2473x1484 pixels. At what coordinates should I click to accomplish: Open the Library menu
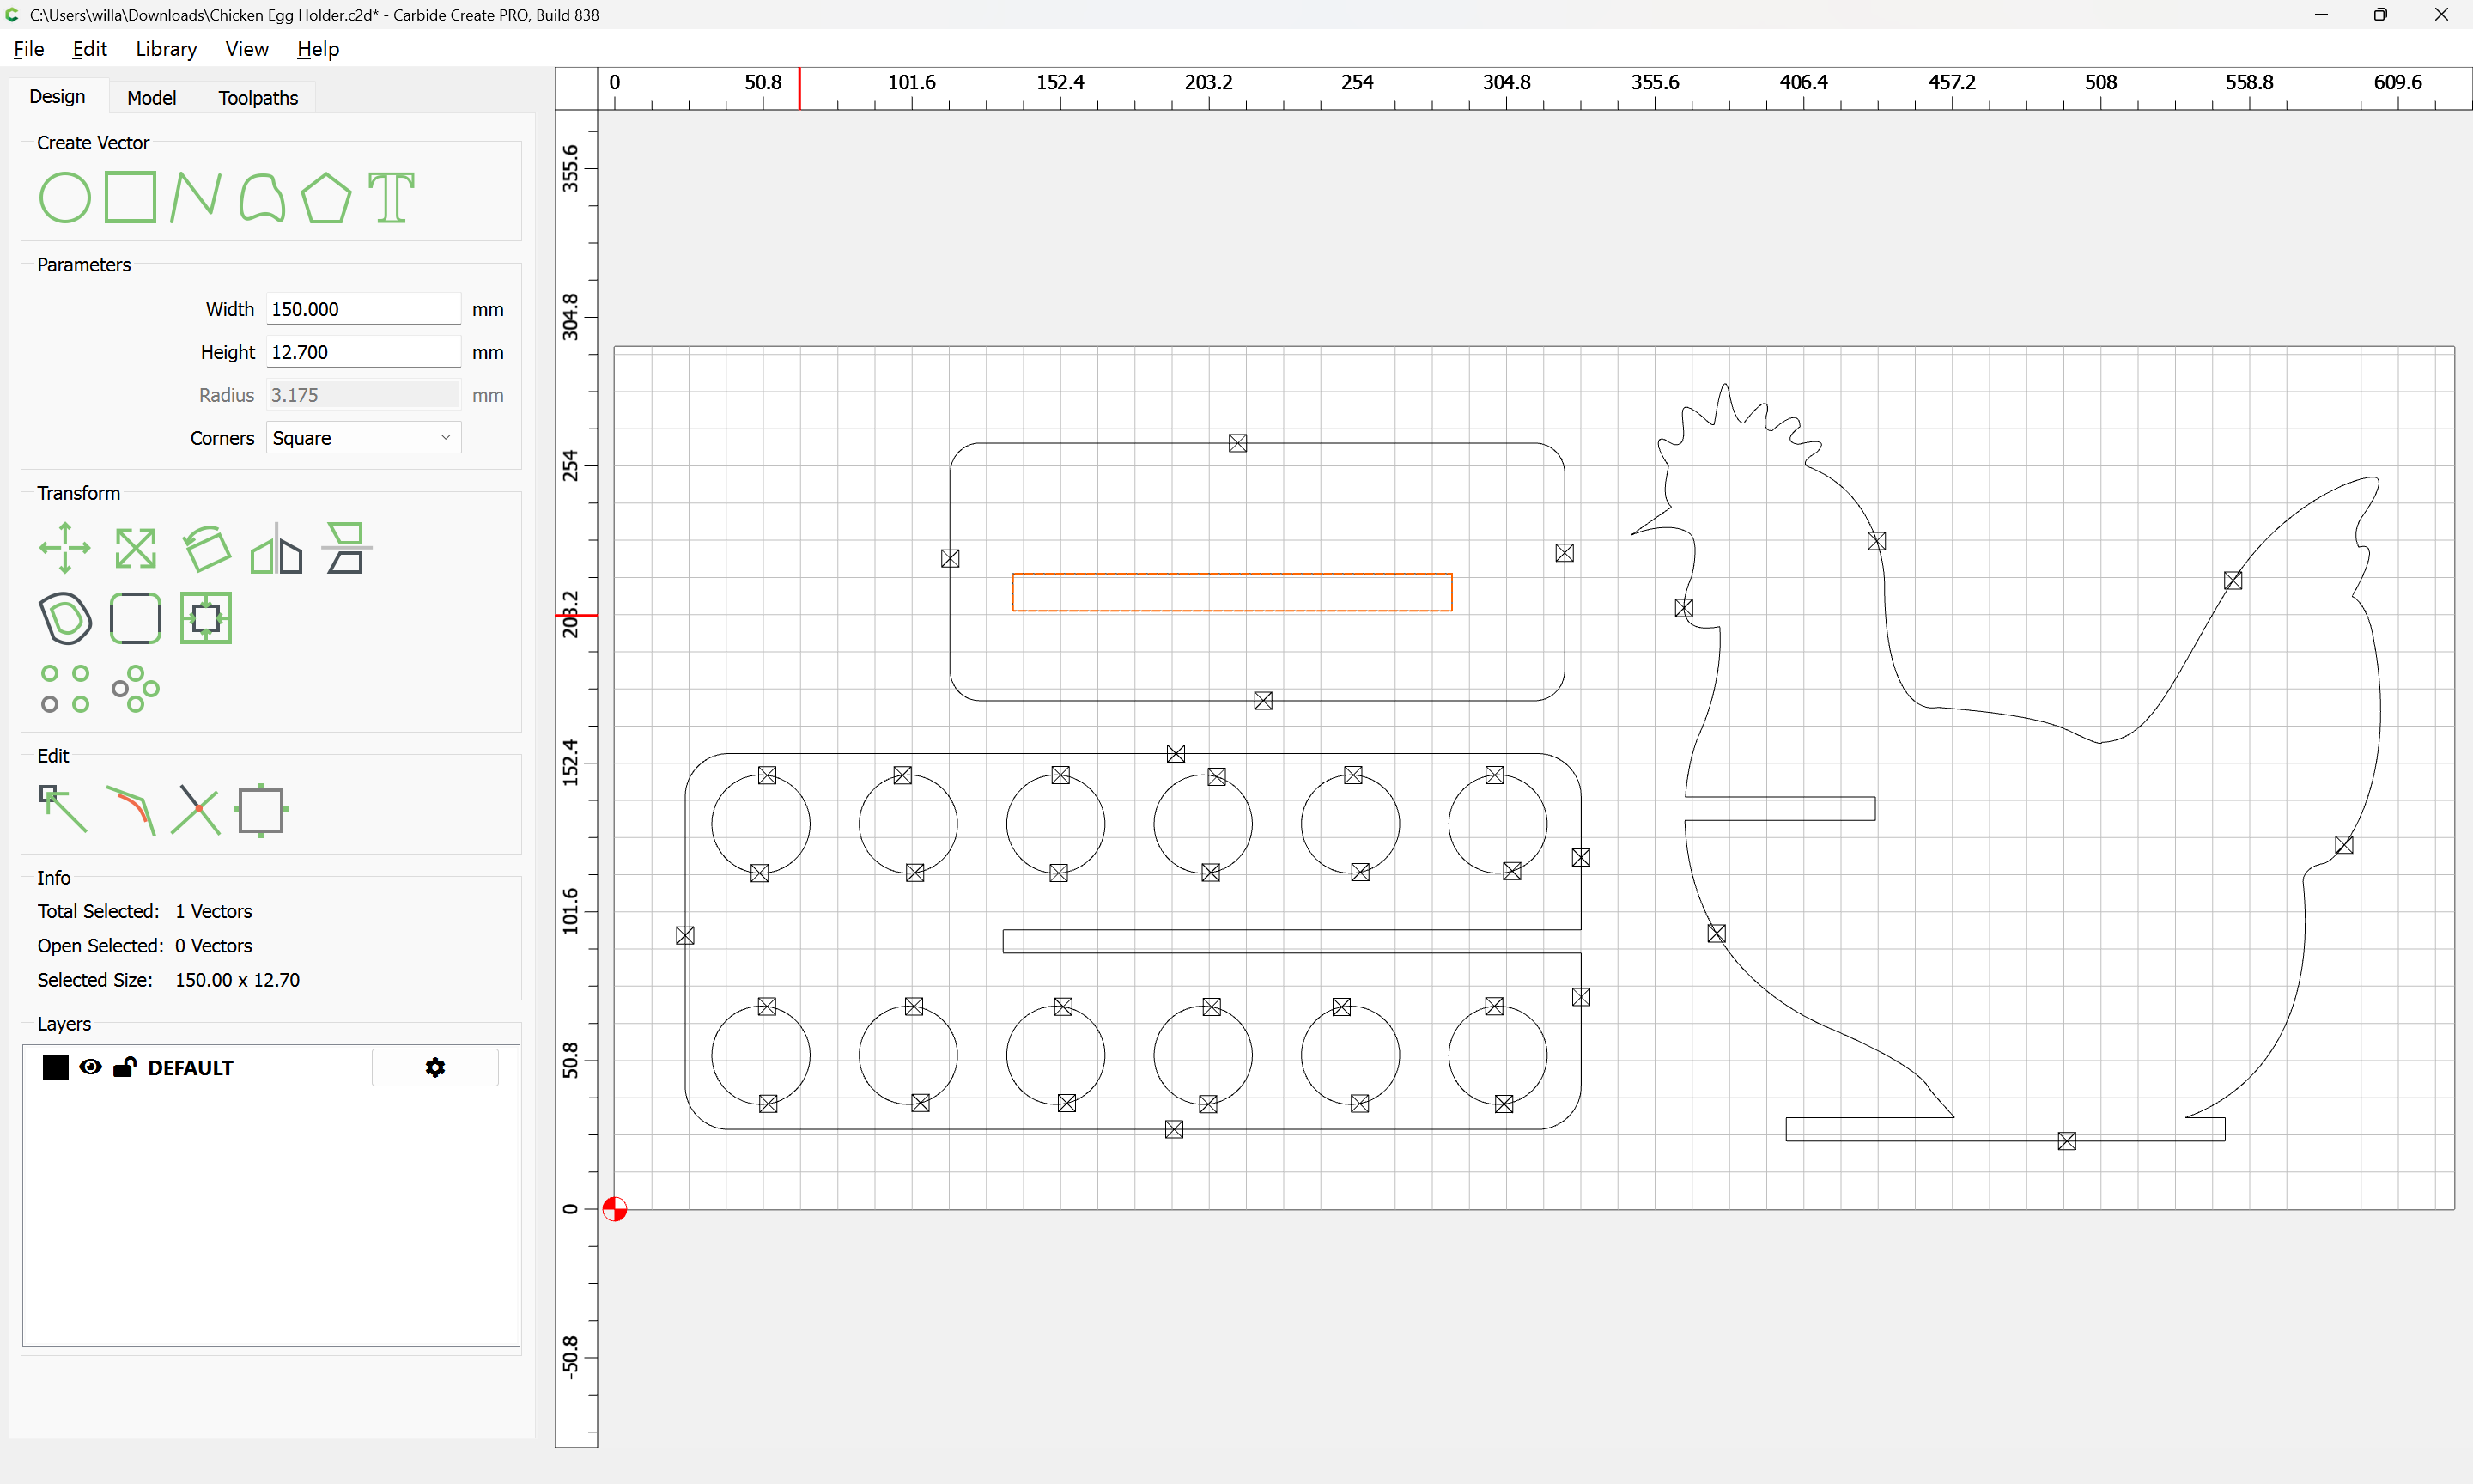coord(166,49)
